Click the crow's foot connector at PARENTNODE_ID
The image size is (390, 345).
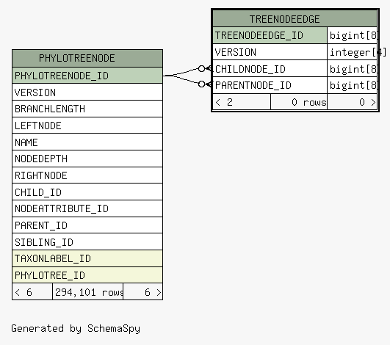205,84
